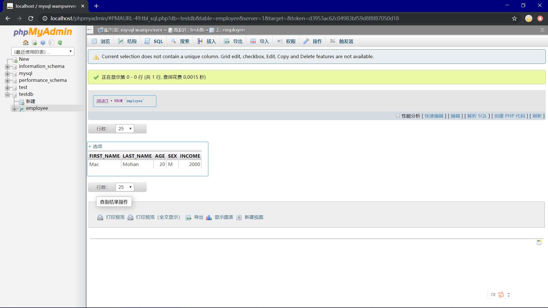Image resolution: width=548 pixels, height=308 pixels.
Task: Open the structure (结构) tab
Action: coord(128,41)
